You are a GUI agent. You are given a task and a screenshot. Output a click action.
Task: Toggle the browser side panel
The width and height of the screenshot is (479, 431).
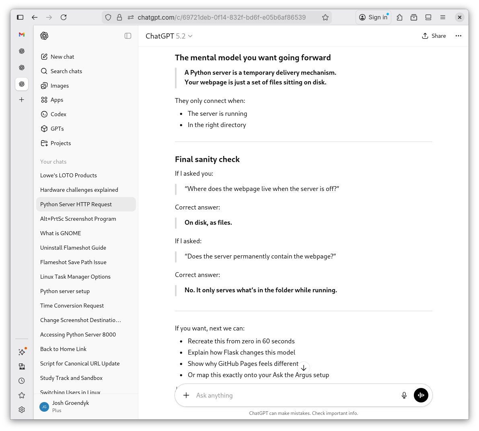[x=20, y=17]
